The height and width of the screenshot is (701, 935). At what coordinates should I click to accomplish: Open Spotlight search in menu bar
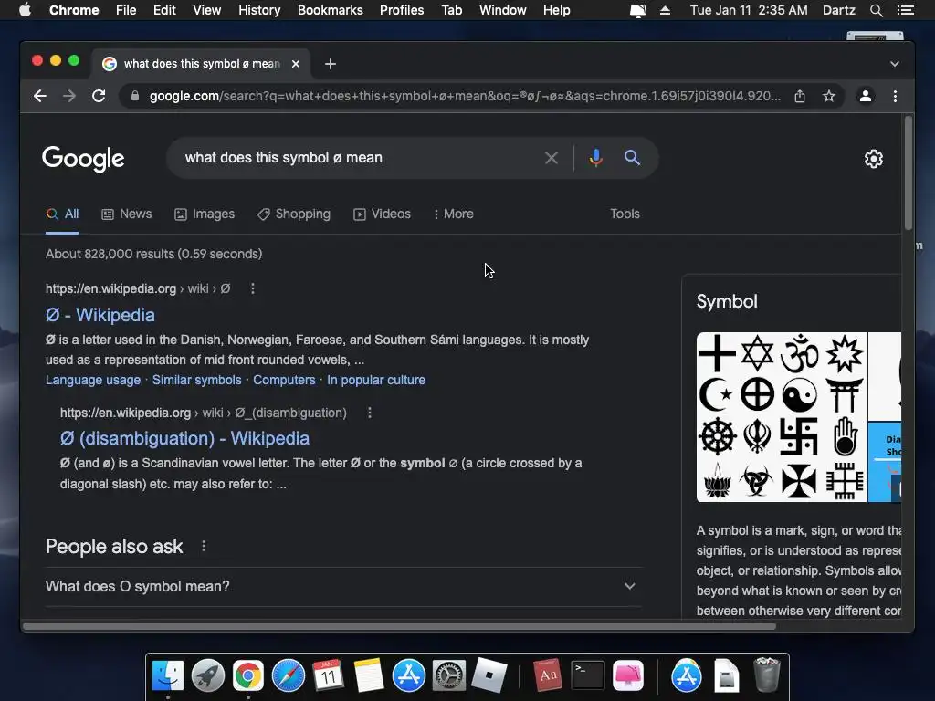click(876, 10)
